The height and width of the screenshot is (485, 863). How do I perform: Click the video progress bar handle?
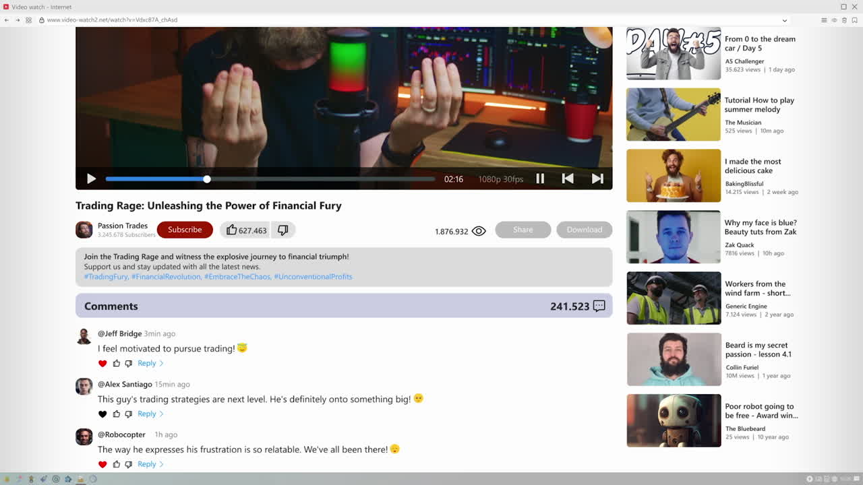(207, 179)
